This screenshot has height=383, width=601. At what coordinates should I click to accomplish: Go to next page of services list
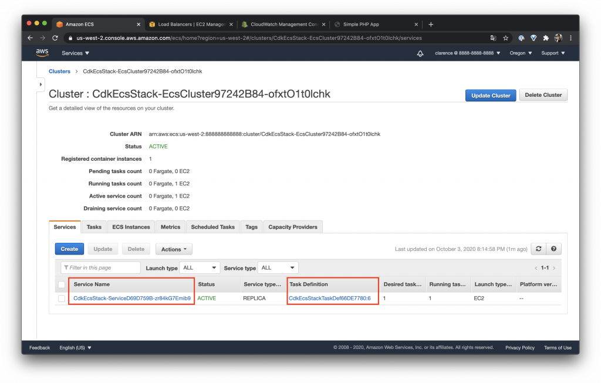pyautogui.click(x=554, y=268)
